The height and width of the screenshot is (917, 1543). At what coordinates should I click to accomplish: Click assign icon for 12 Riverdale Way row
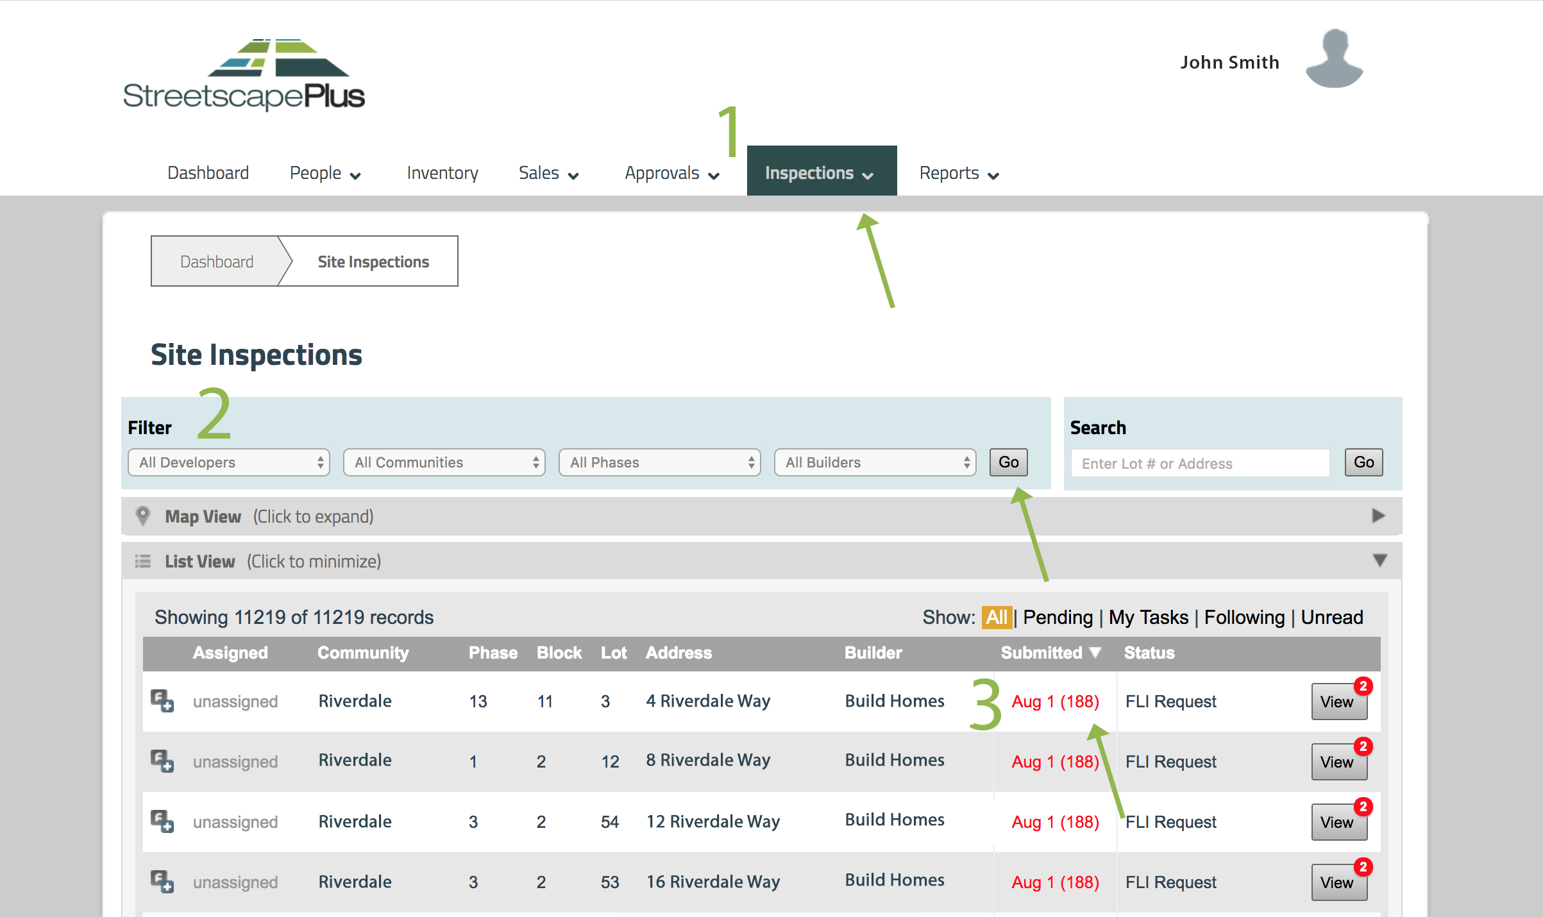pos(162,821)
